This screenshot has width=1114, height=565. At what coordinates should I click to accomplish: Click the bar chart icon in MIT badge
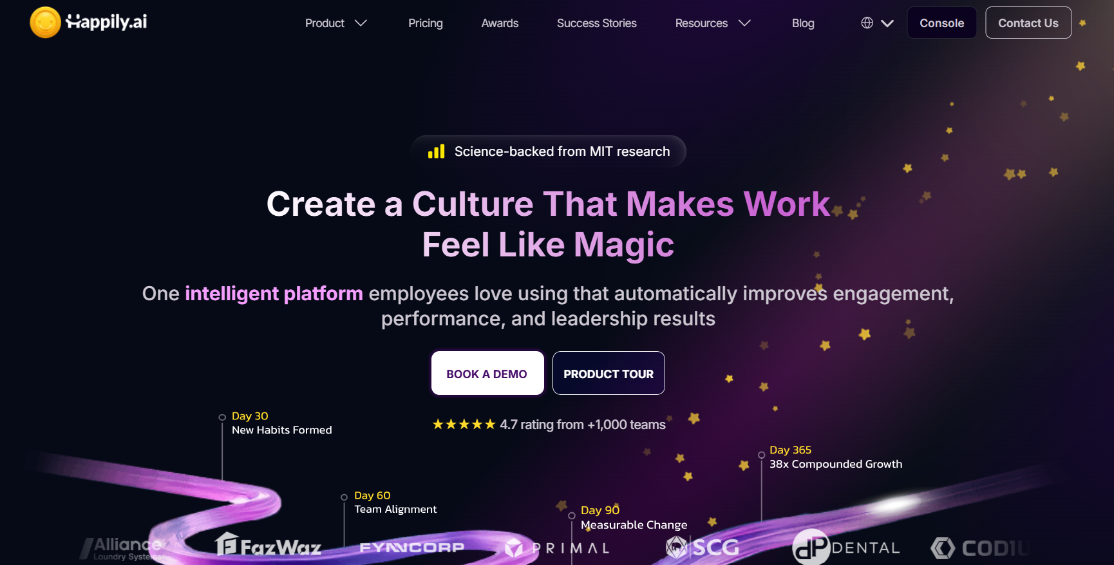437,151
